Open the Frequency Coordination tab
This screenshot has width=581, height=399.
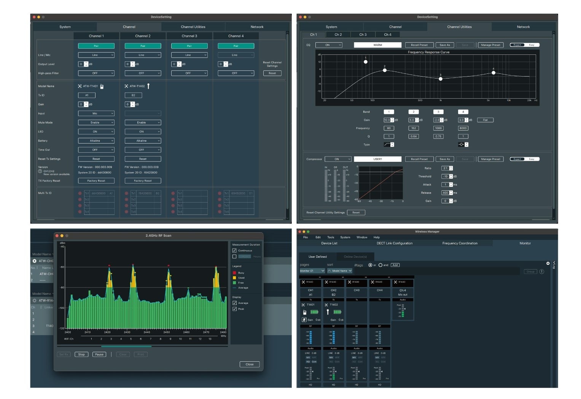pos(460,243)
